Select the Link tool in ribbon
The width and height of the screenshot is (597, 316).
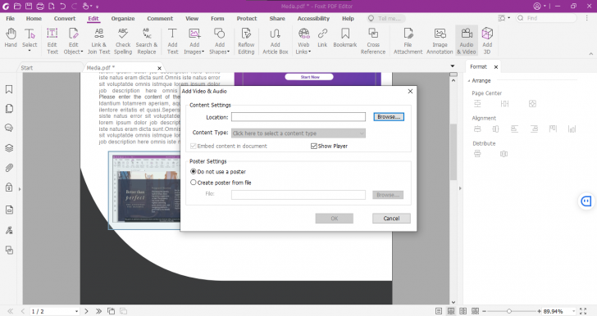pos(322,38)
